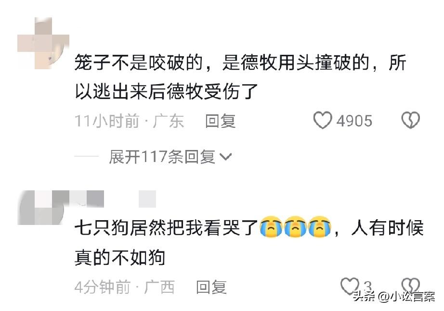444x311 pixels.
Task: Dislike the first comment via broken heart
Action: pos(411,120)
